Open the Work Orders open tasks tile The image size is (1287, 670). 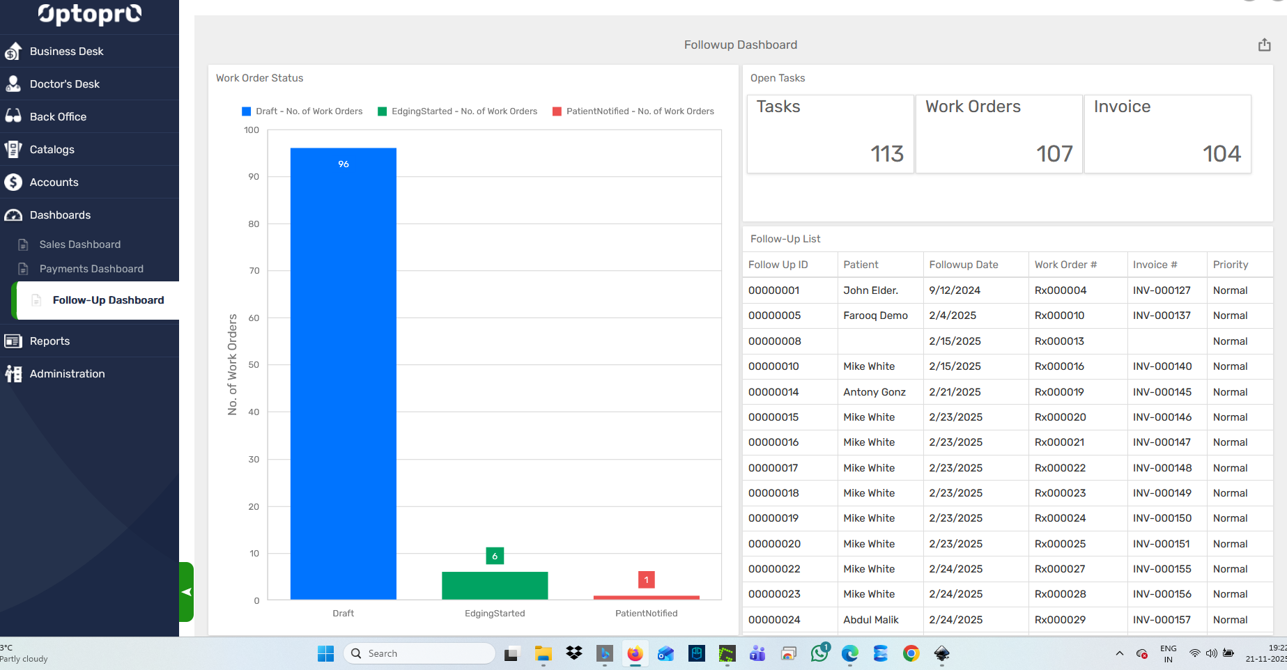tap(998, 134)
